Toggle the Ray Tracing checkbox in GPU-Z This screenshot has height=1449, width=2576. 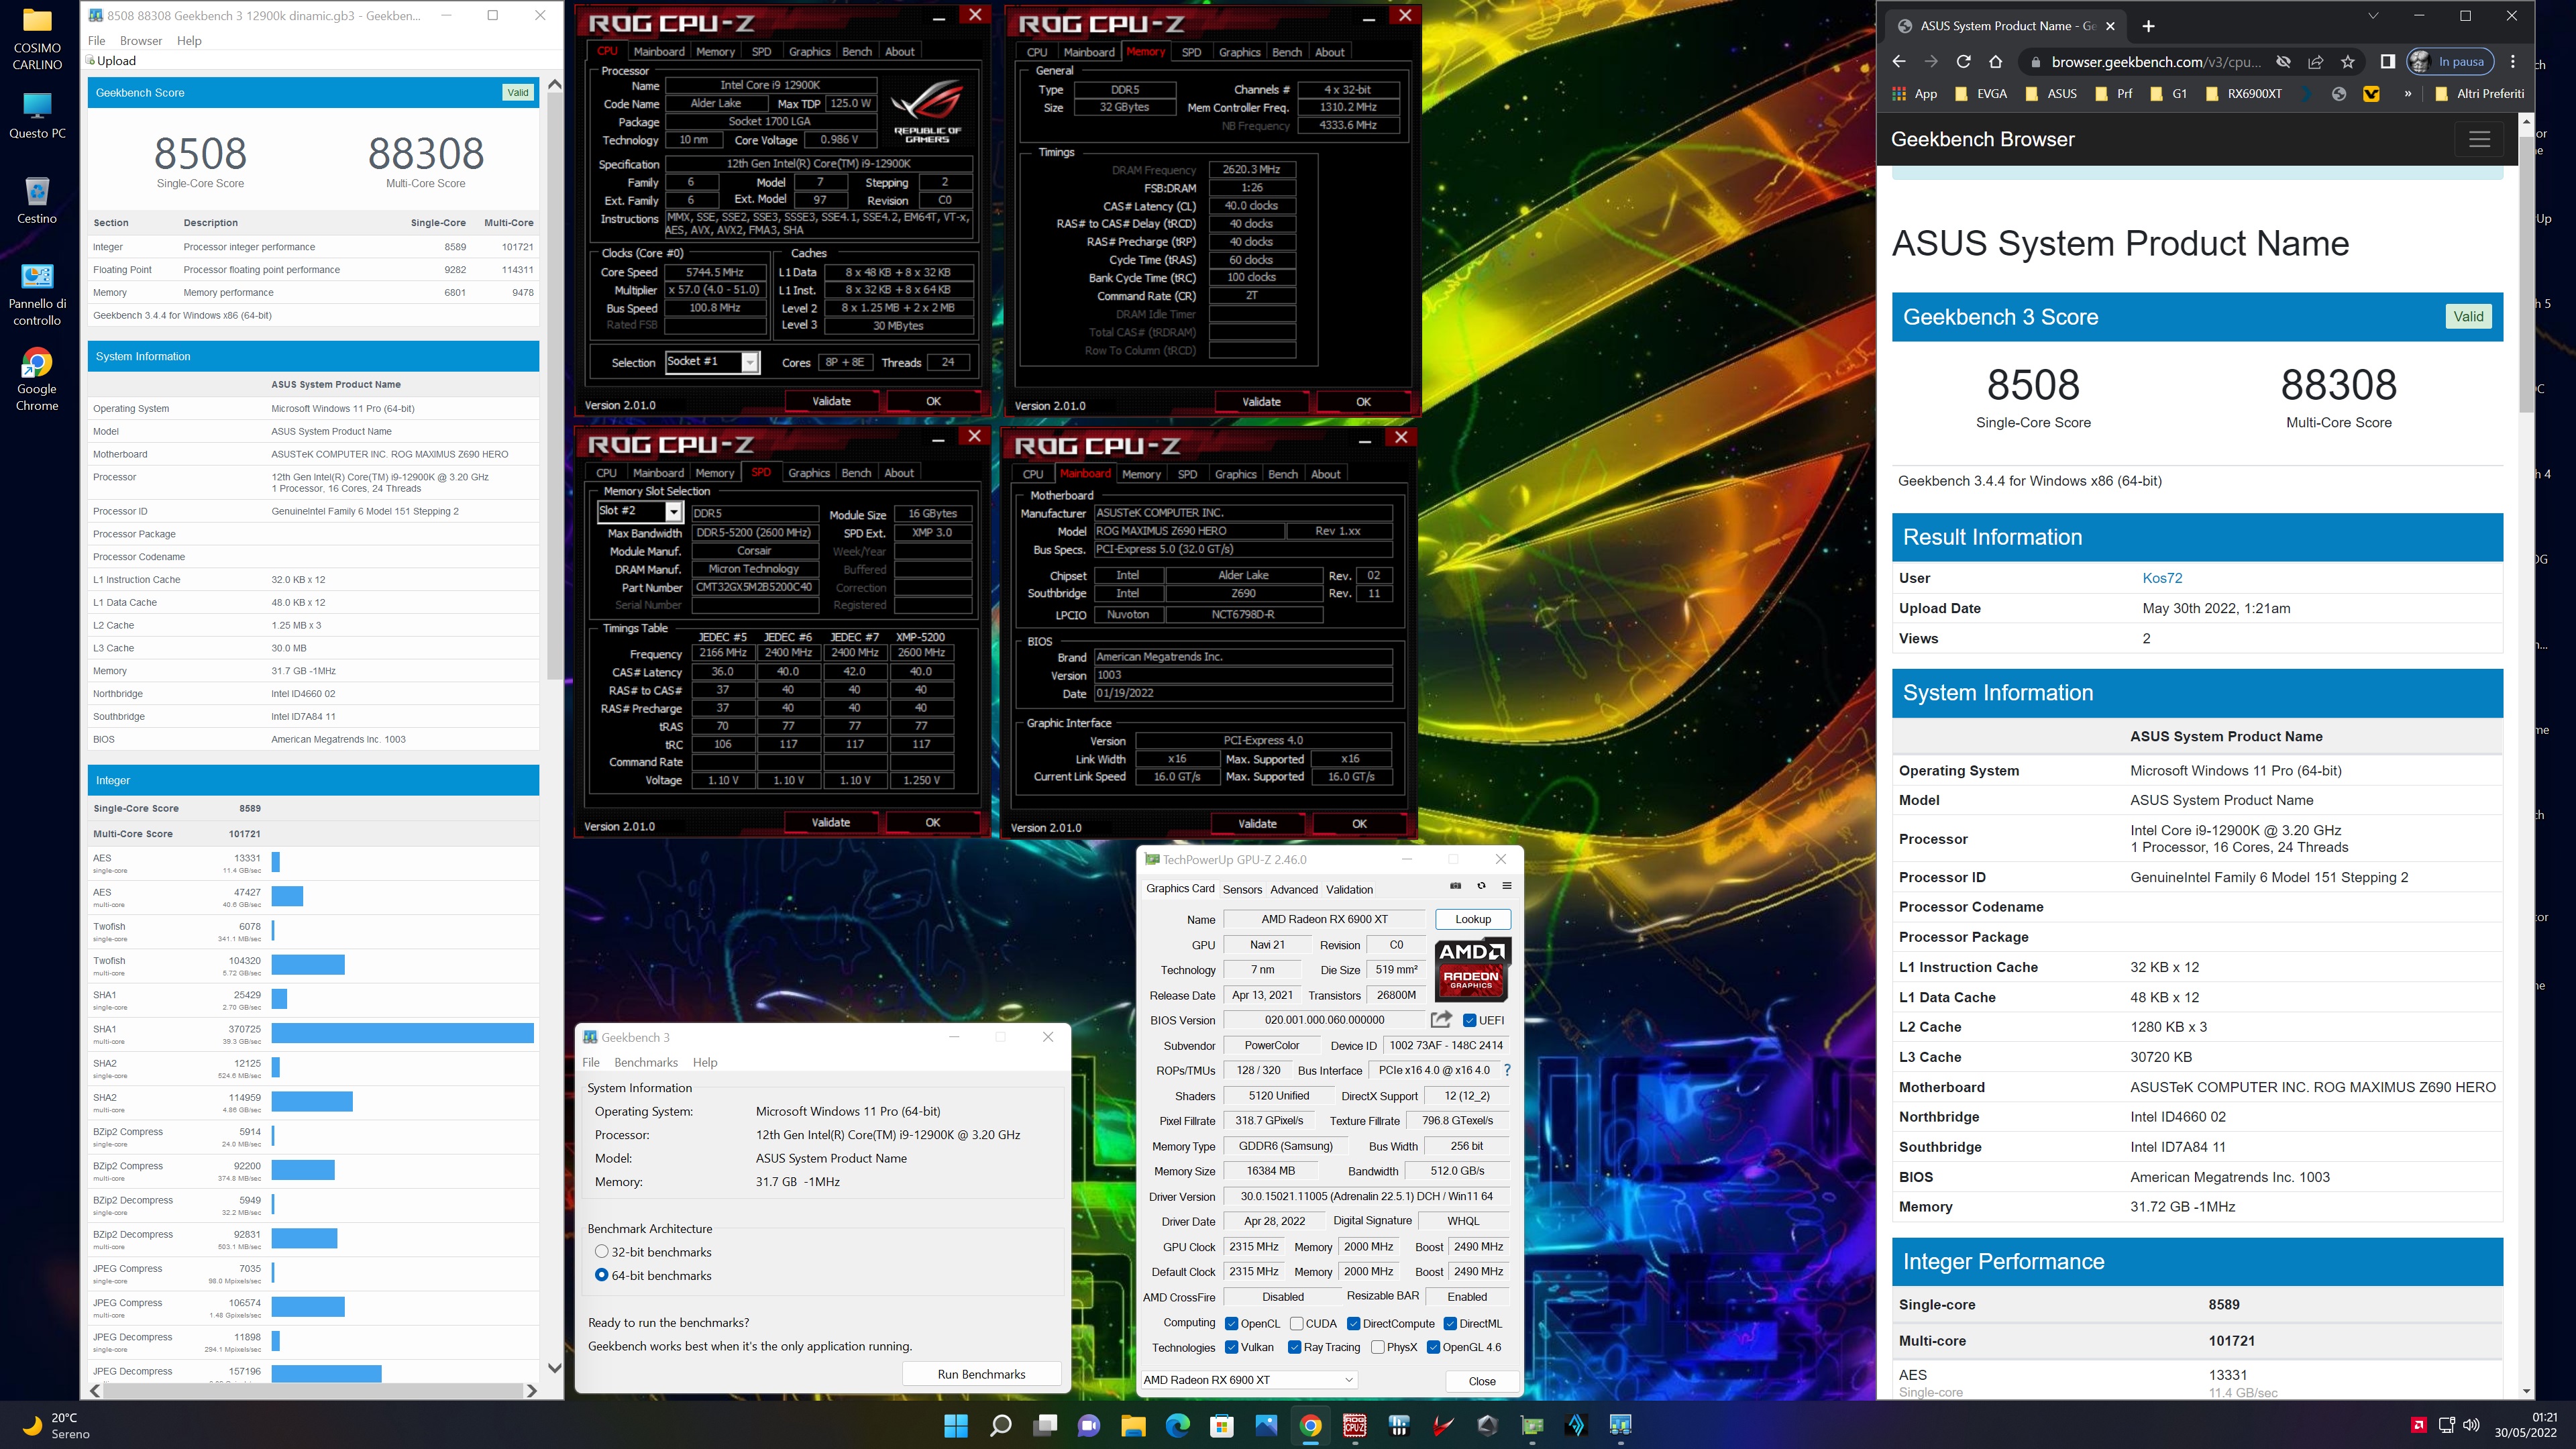coord(1294,1347)
